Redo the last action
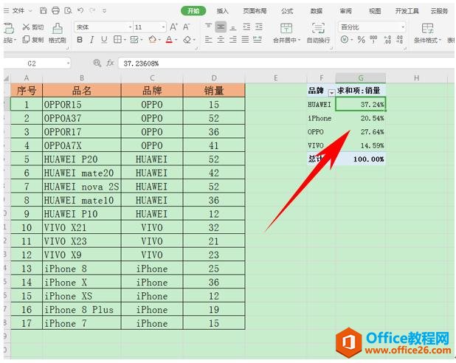The image size is (456, 363). pyautogui.click(x=92, y=10)
